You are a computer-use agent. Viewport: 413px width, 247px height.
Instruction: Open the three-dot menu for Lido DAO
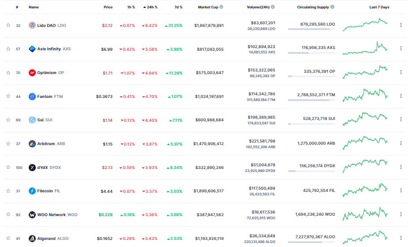coord(401,25)
